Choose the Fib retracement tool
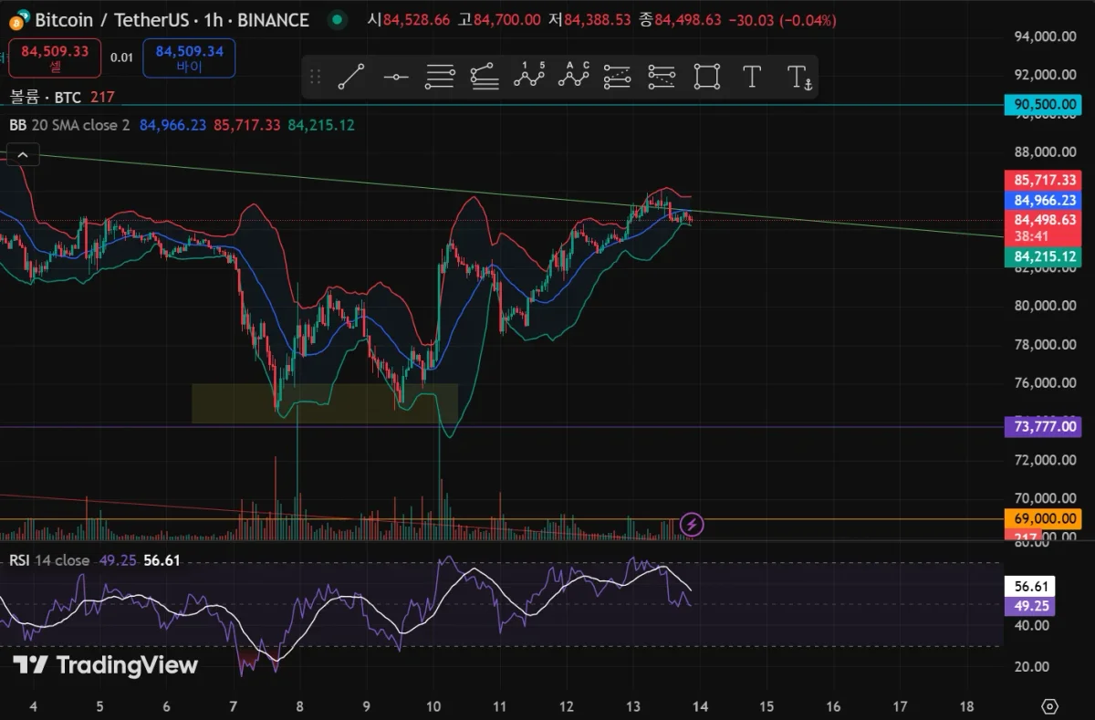 tap(440, 77)
